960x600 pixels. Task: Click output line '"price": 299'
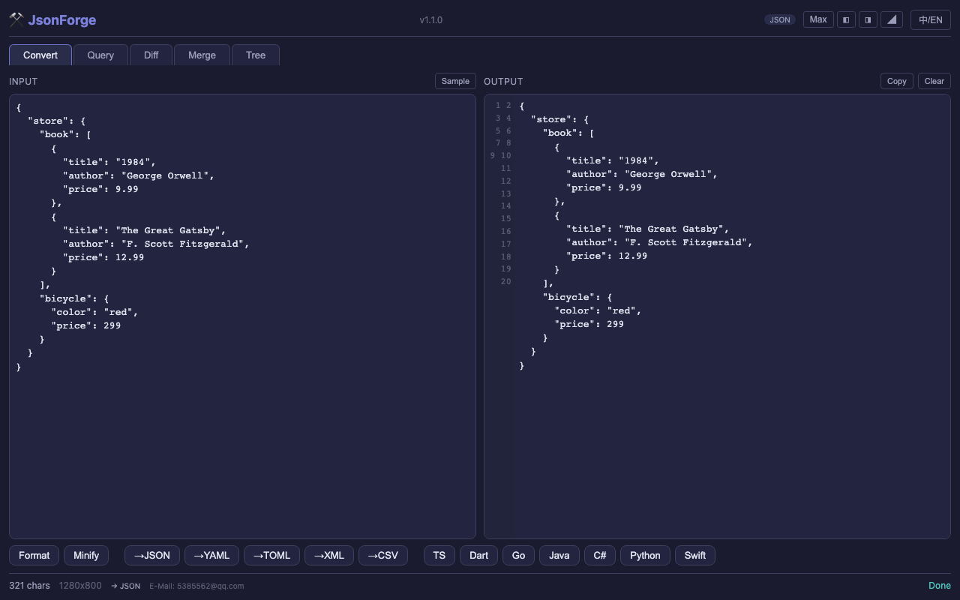589,324
